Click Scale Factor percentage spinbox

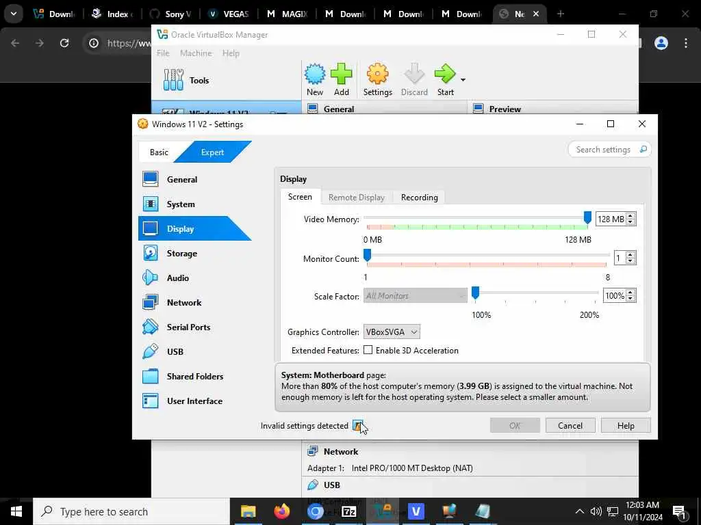[620, 295]
